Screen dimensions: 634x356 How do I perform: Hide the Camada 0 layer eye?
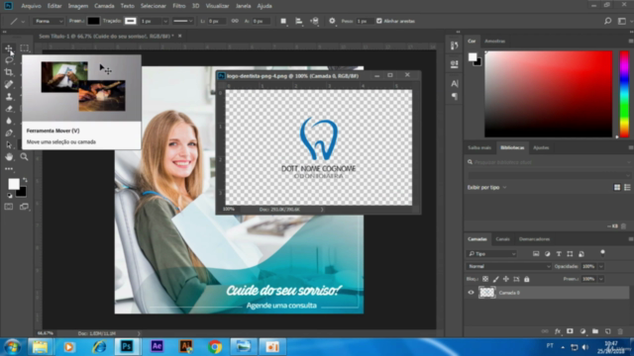coord(471,293)
